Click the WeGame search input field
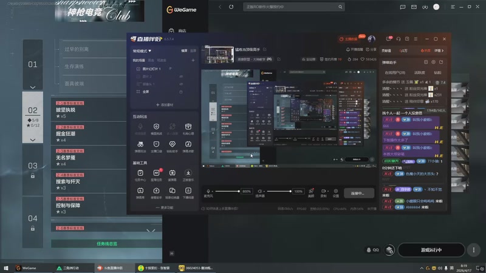This screenshot has width=486, height=273. click(x=293, y=7)
